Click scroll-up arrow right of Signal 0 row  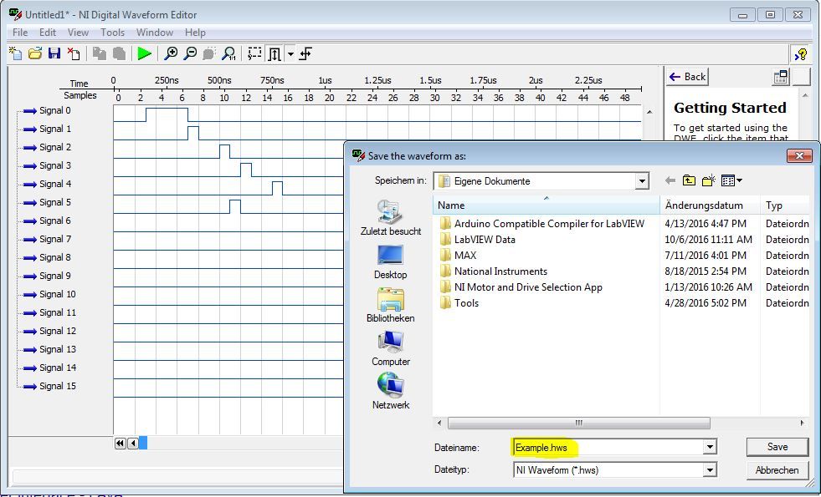coord(649,112)
